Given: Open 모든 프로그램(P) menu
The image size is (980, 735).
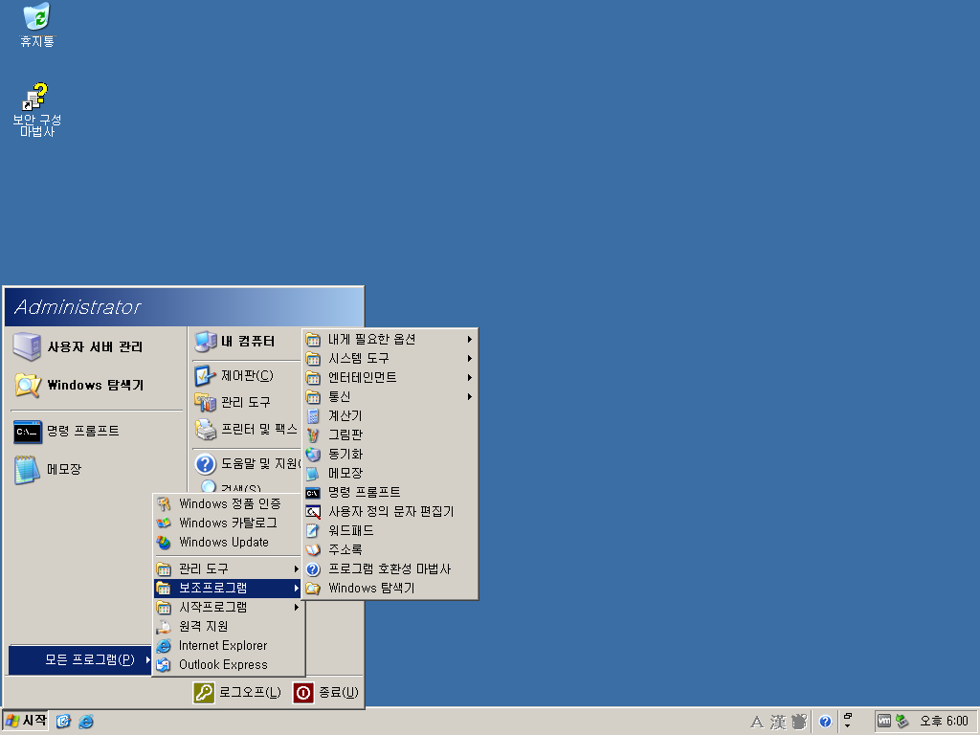Looking at the screenshot, I should 80,660.
